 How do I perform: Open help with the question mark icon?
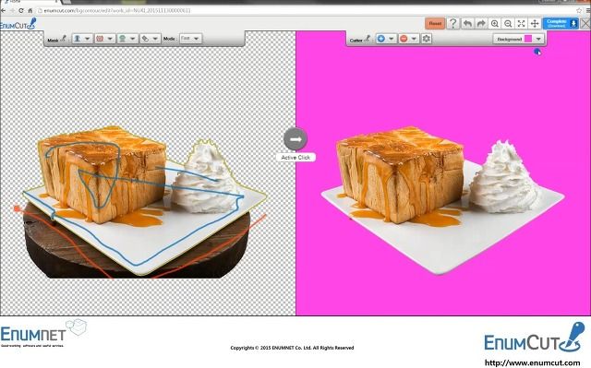pyautogui.click(x=453, y=23)
